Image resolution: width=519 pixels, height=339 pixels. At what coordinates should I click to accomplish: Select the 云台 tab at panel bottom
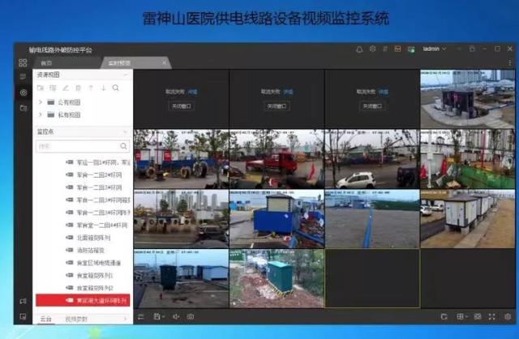click(x=45, y=319)
